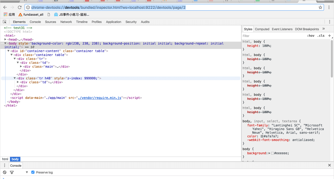Select the Console drawer tab

pos(16,165)
